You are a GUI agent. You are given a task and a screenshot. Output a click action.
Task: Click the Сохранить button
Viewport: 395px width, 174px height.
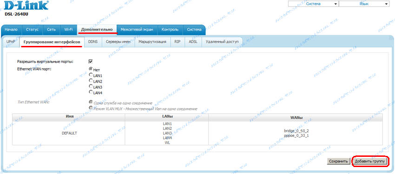point(338,161)
